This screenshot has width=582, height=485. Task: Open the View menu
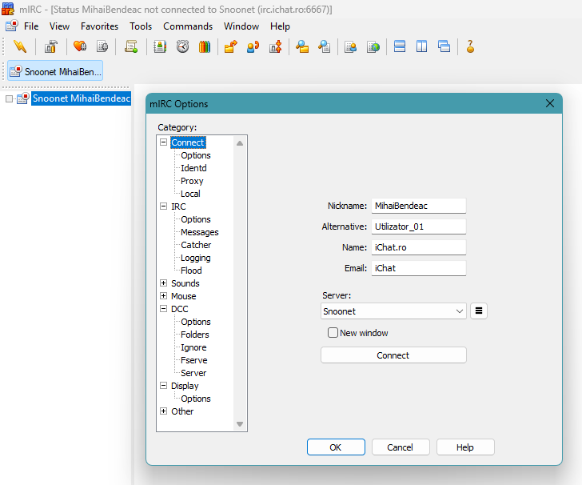59,26
